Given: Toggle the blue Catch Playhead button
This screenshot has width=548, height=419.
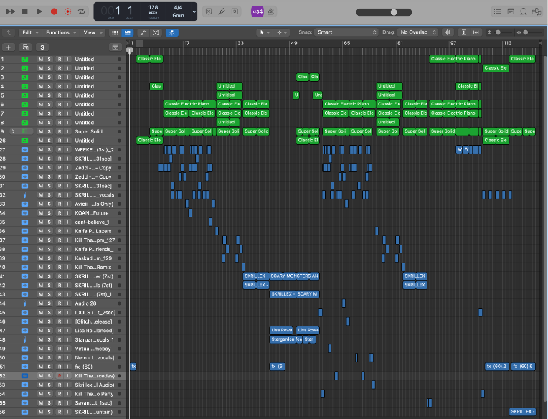Looking at the screenshot, I should [x=172, y=32].
